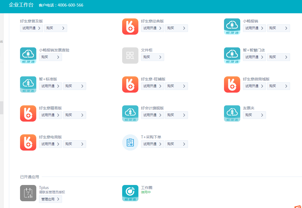302x208 pixels.
Task: Click the grey Tplus app icon
Action: pos(28,193)
